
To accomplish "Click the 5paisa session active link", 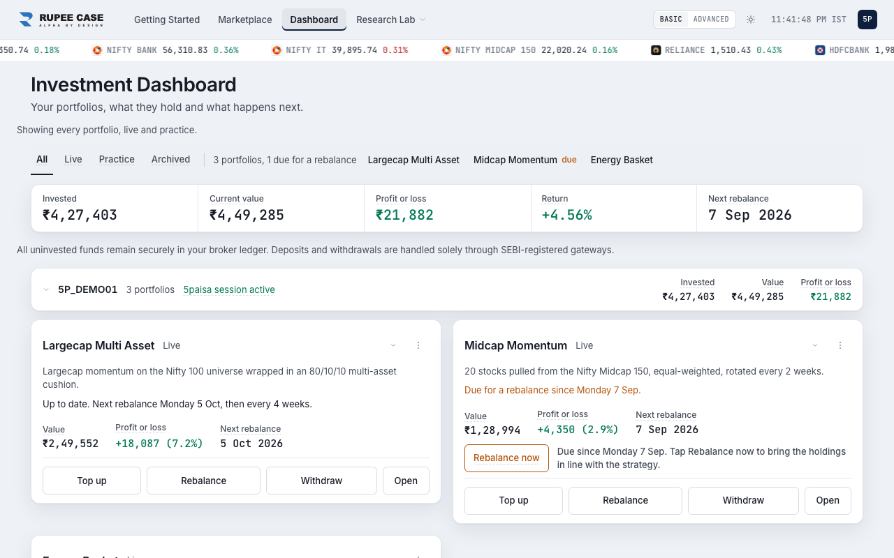I will (x=229, y=289).
